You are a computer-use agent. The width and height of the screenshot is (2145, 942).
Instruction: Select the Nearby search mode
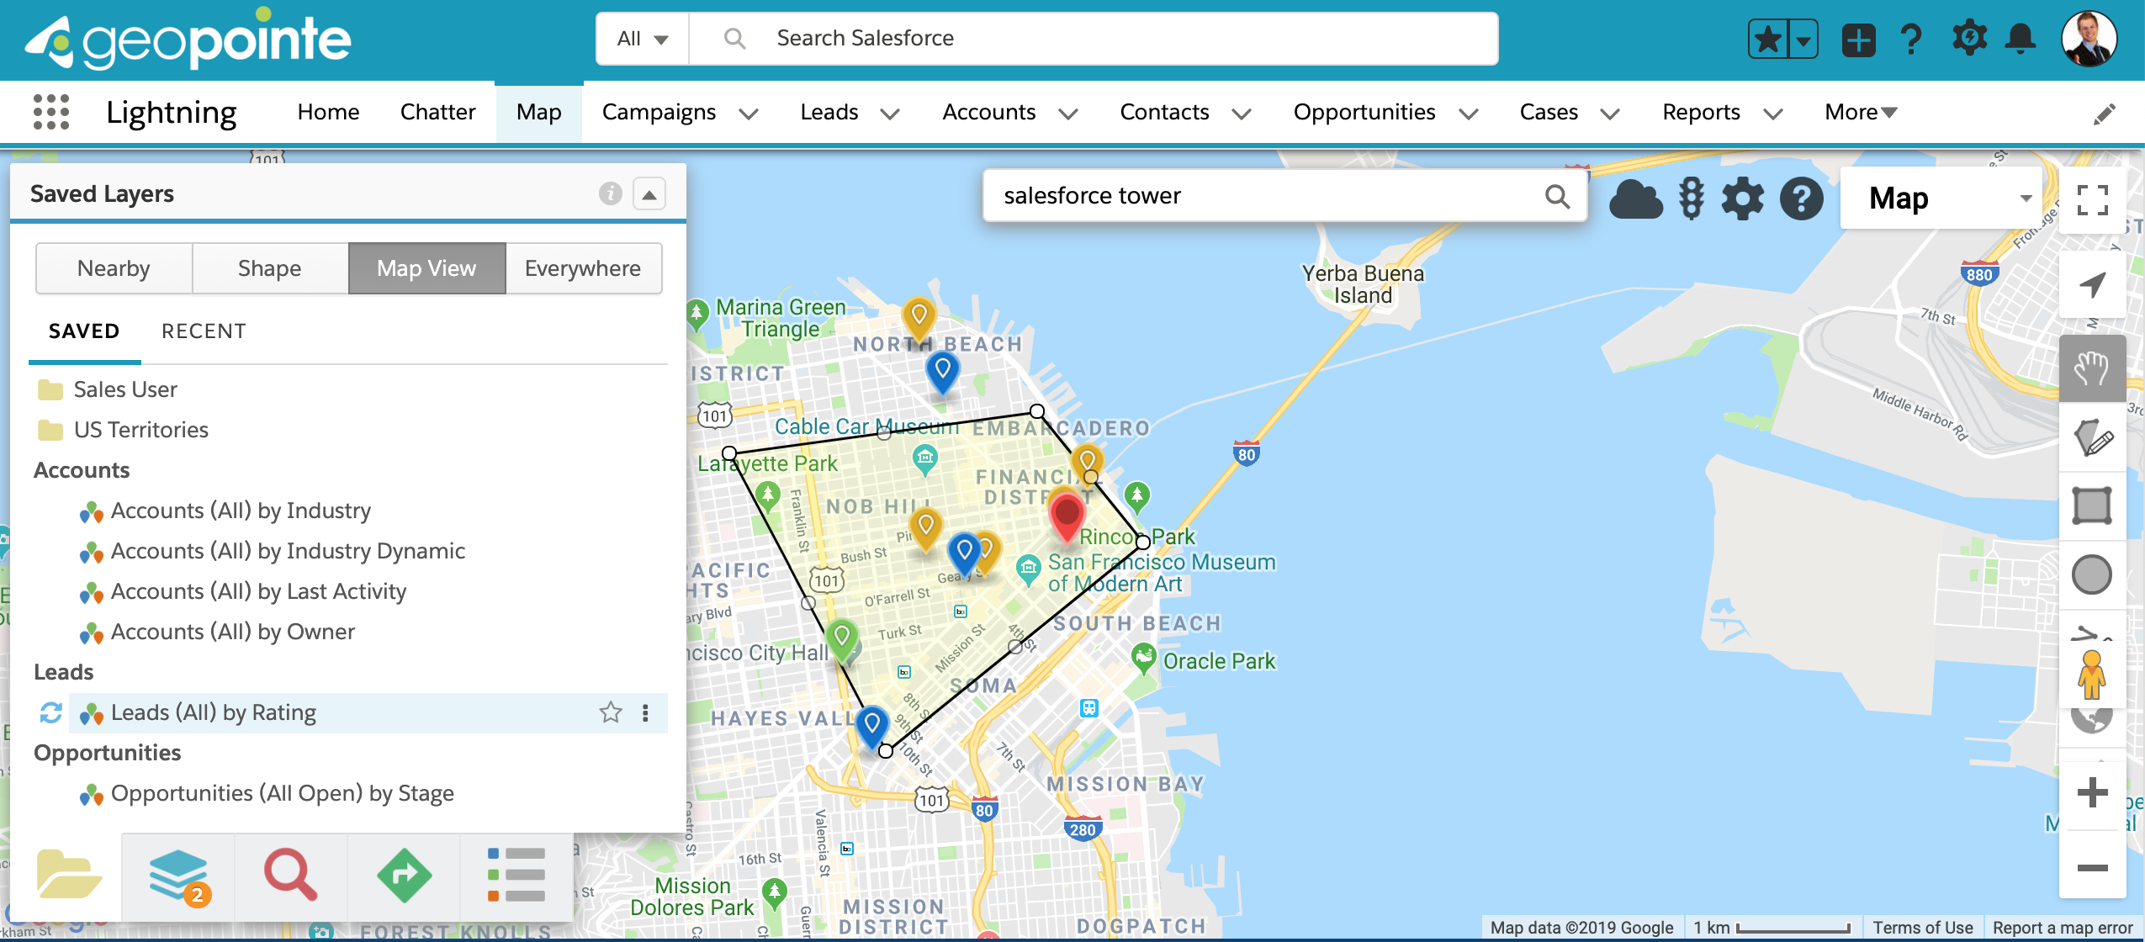pyautogui.click(x=114, y=268)
